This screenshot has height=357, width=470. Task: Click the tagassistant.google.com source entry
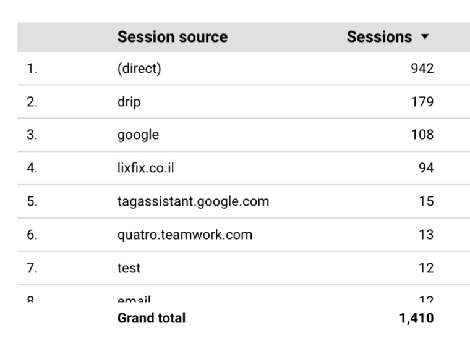point(194,202)
